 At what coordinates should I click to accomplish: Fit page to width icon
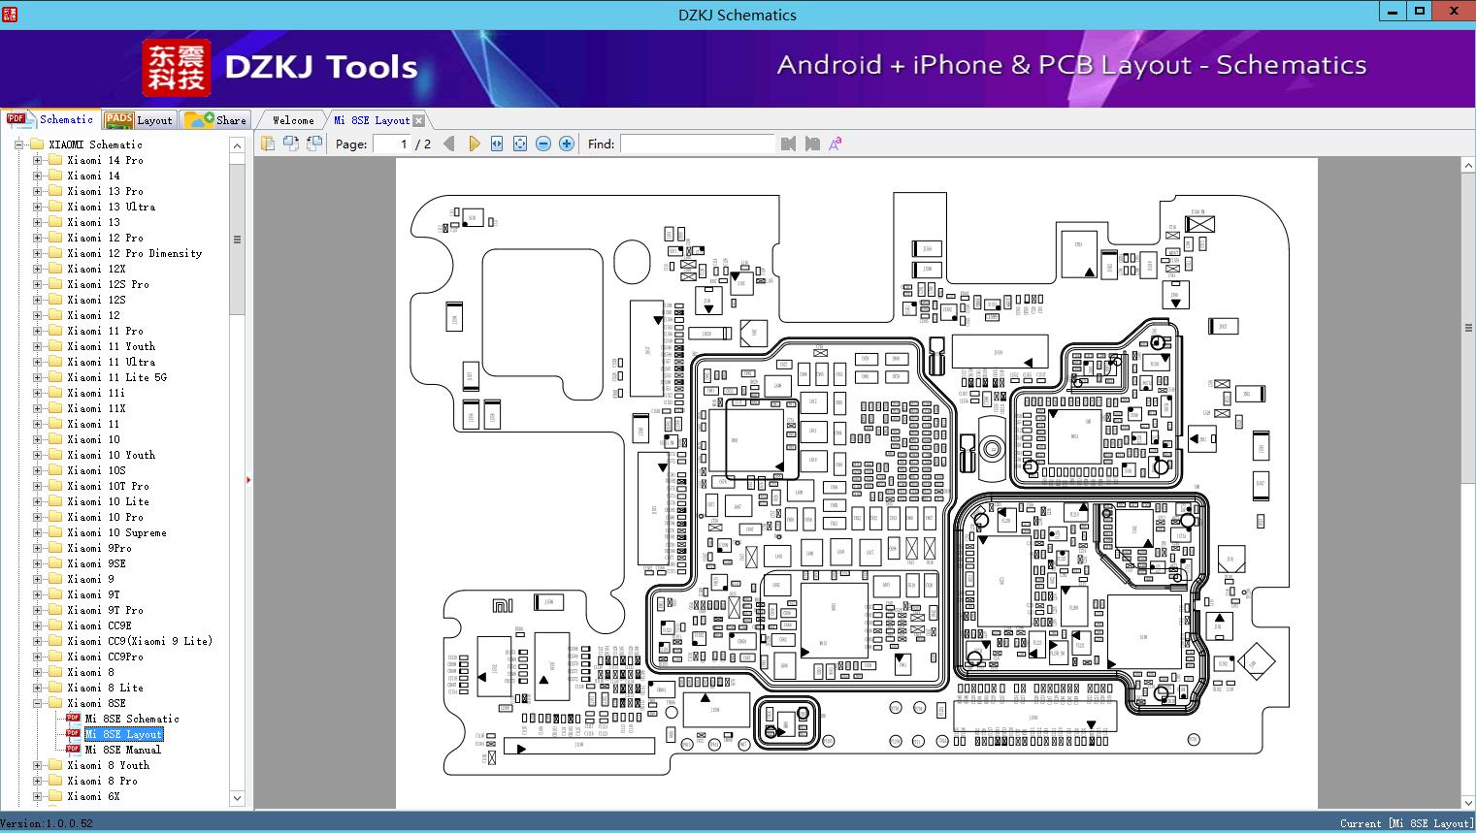pos(497,144)
